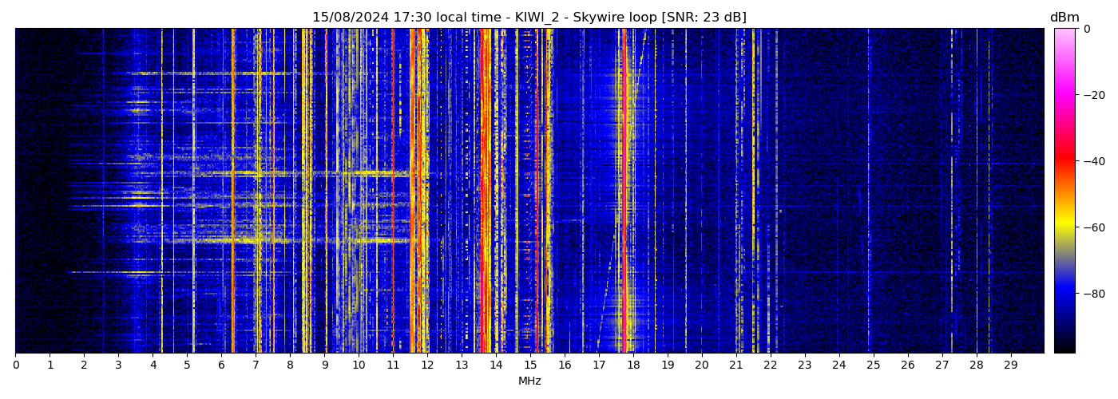Click the MHz x-axis label
Screen dimensions: 1118x399
(529, 381)
